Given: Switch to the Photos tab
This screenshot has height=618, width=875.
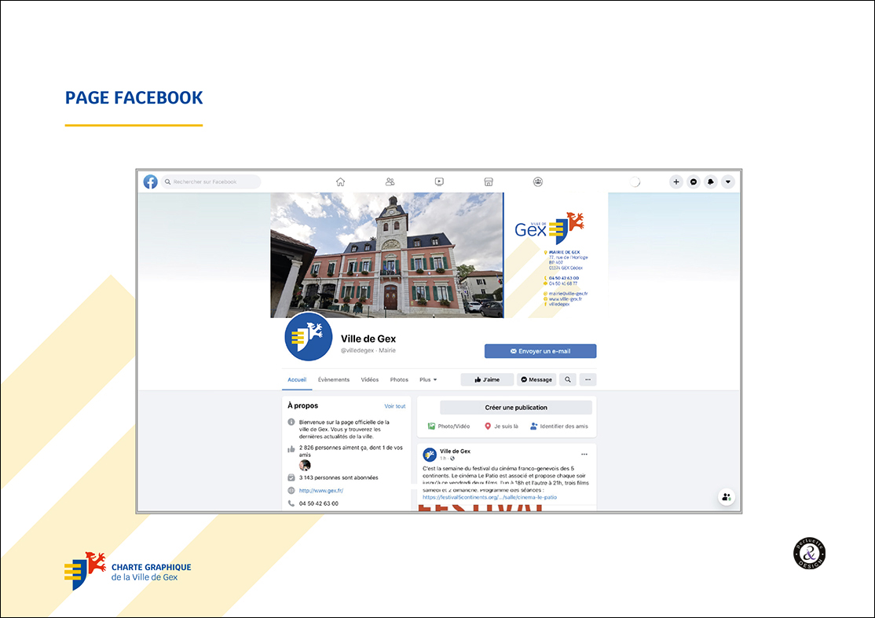Looking at the screenshot, I should (399, 379).
